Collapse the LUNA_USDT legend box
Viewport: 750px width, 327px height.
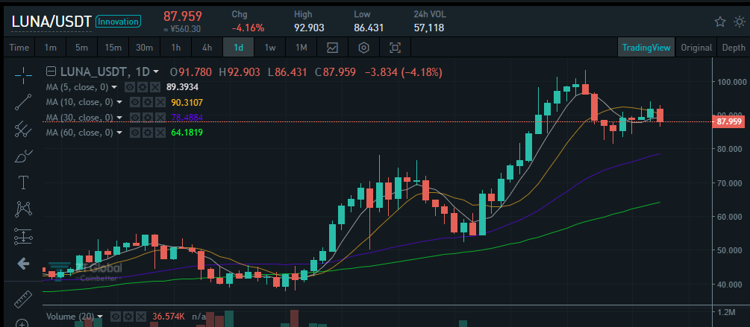pyautogui.click(x=51, y=72)
